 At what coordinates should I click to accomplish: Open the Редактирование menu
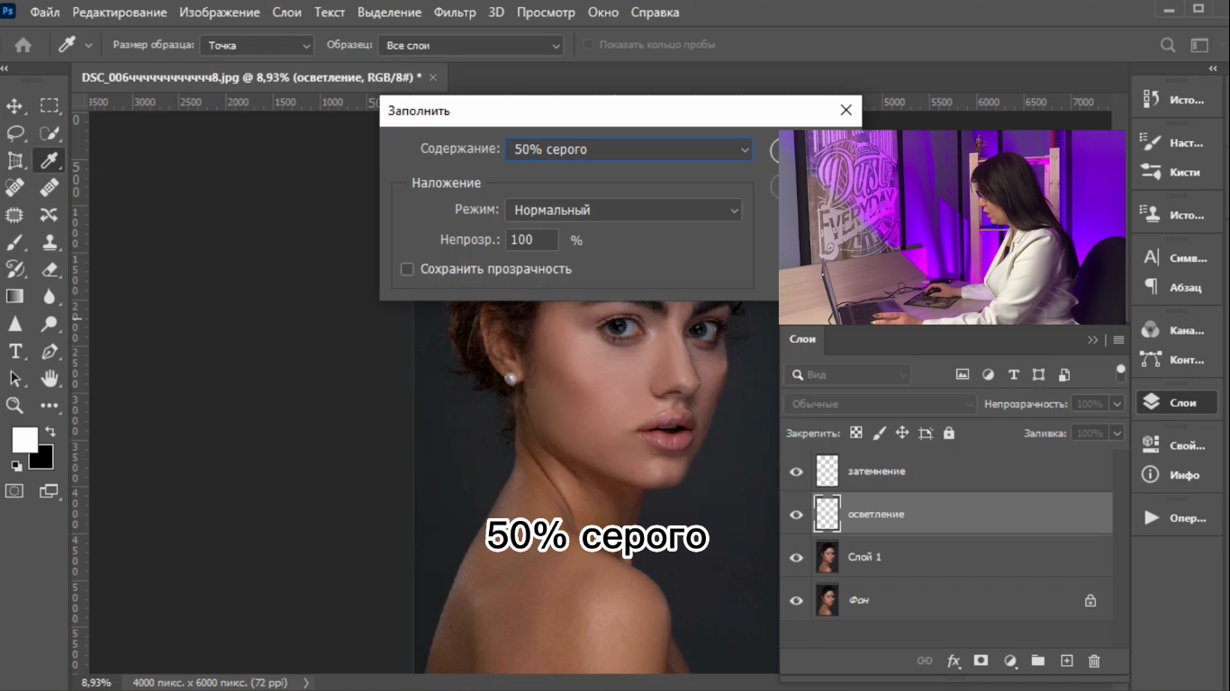point(120,13)
